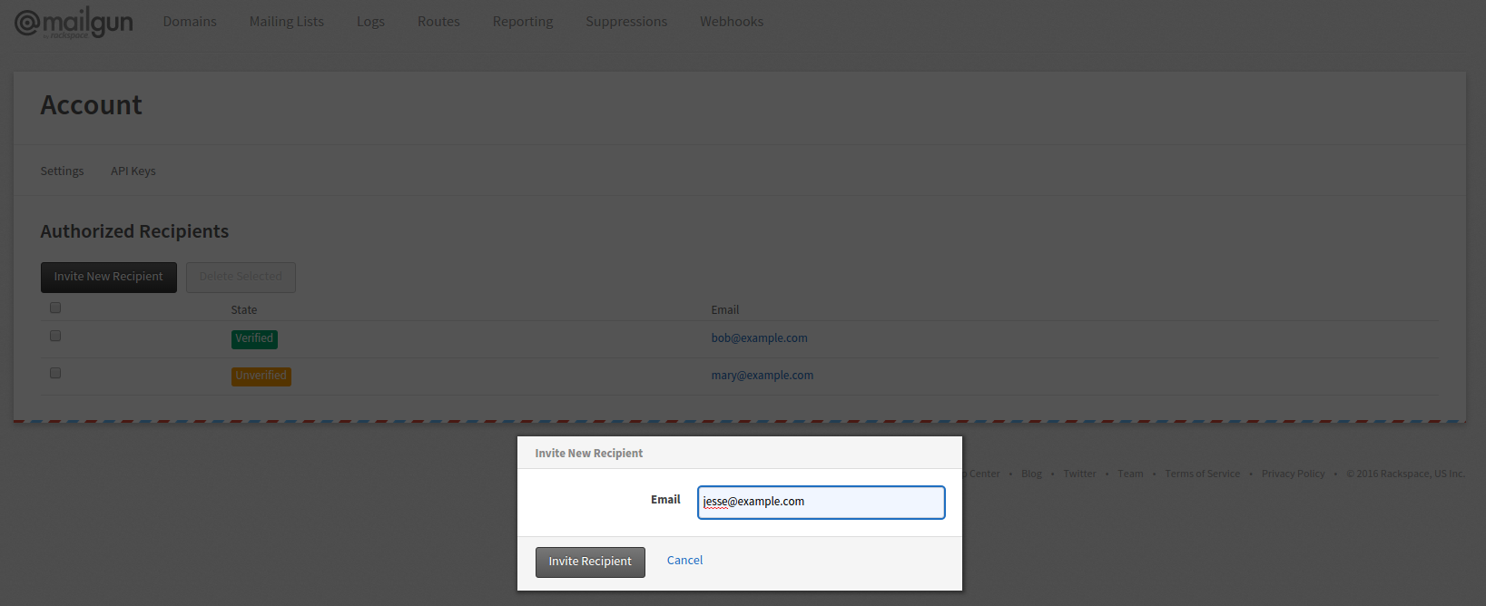Viewport: 1486px width, 606px height.
Task: Switch to the Settings tab
Action: tap(62, 171)
